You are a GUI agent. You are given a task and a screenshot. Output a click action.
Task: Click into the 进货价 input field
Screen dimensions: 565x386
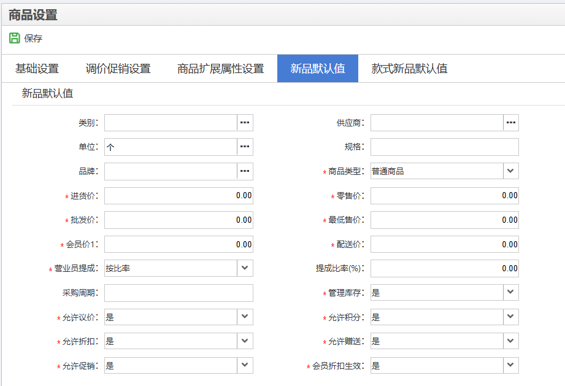pos(178,196)
